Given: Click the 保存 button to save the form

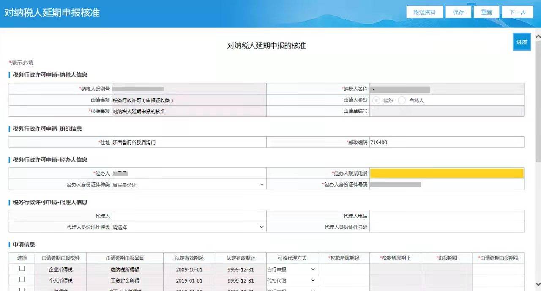Looking at the screenshot, I should 458,12.
